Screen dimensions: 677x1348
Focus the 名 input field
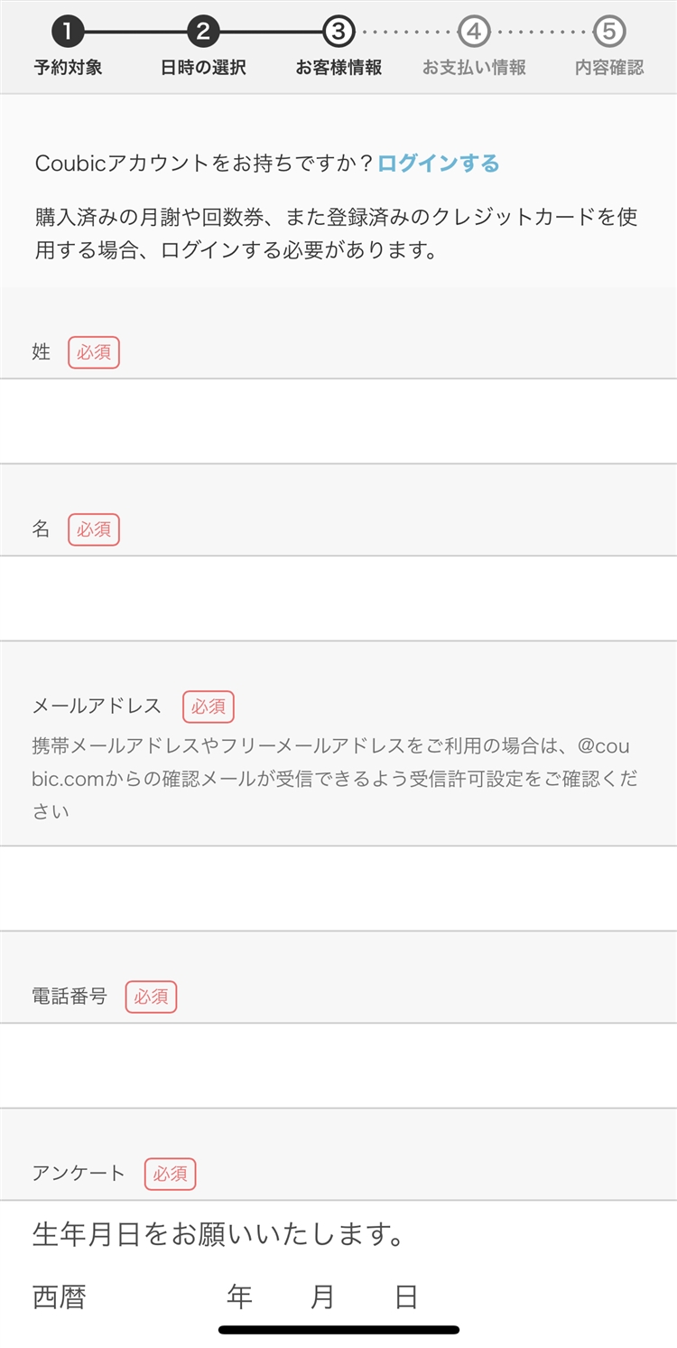(x=338, y=598)
